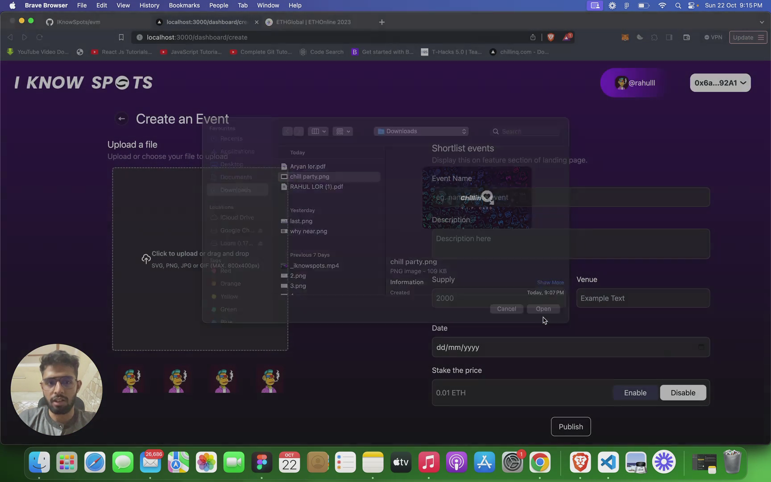Viewport: 771px width, 482px height.
Task: Disable stake the price
Action: tap(683, 393)
